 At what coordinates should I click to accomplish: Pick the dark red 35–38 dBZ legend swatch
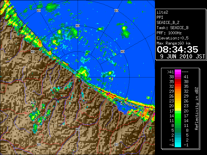coord(178,82)
